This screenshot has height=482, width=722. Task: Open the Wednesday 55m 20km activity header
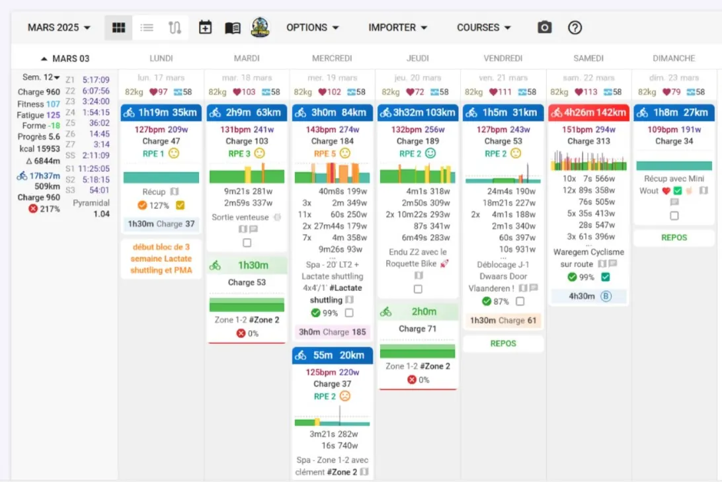click(x=332, y=356)
